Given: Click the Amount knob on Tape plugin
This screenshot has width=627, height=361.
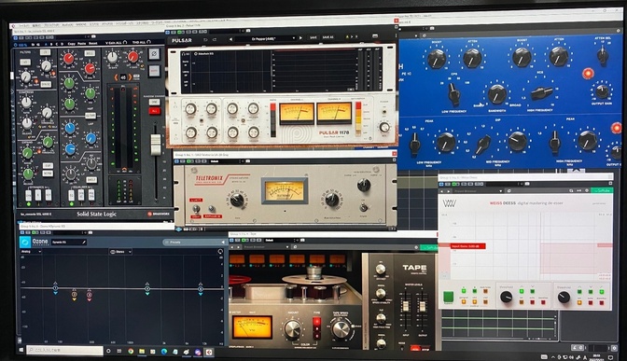Looking at the screenshot, I should click(x=292, y=328).
